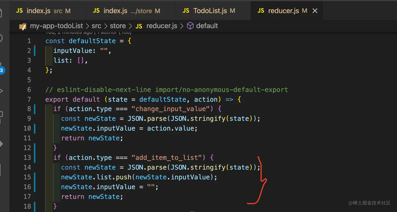Select line number 5 in gutter
Screen dimensions: 397x212
[x=29, y=80]
